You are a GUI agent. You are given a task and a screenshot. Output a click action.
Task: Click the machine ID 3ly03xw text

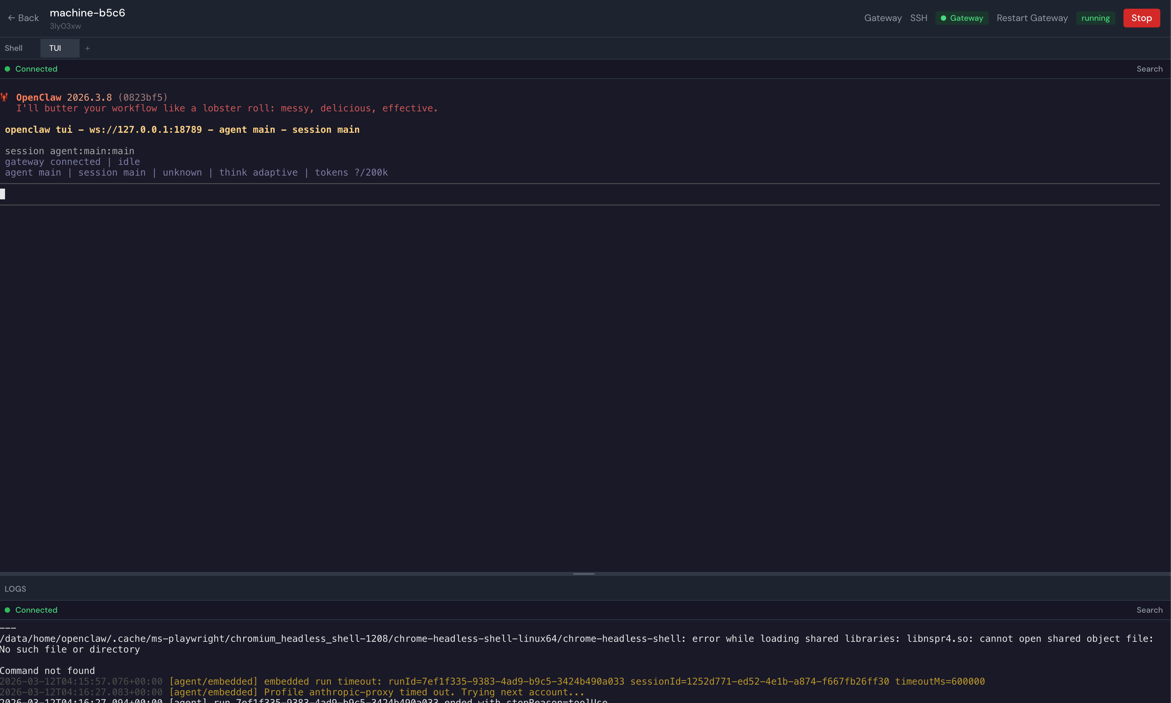(x=65, y=26)
